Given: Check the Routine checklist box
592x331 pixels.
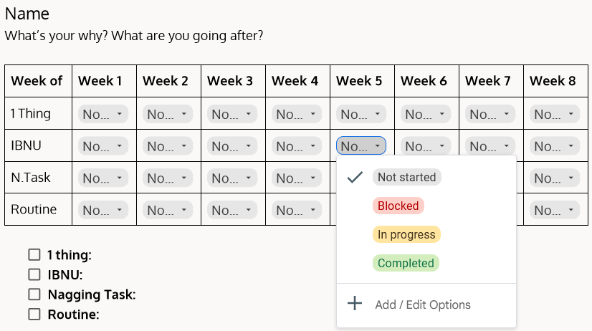Looking at the screenshot, I should 34,314.
